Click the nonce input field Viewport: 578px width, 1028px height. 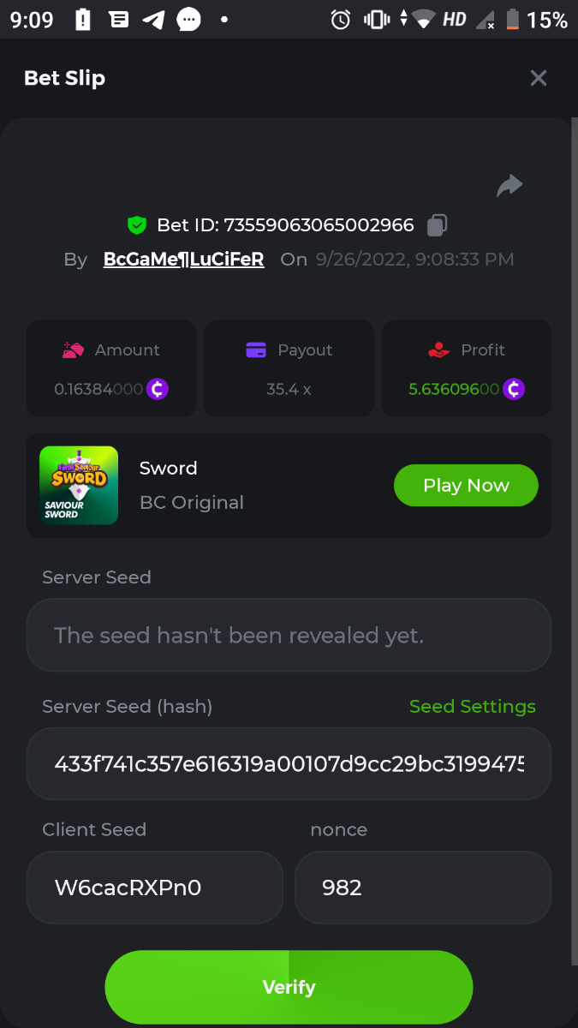pyautogui.click(x=422, y=888)
